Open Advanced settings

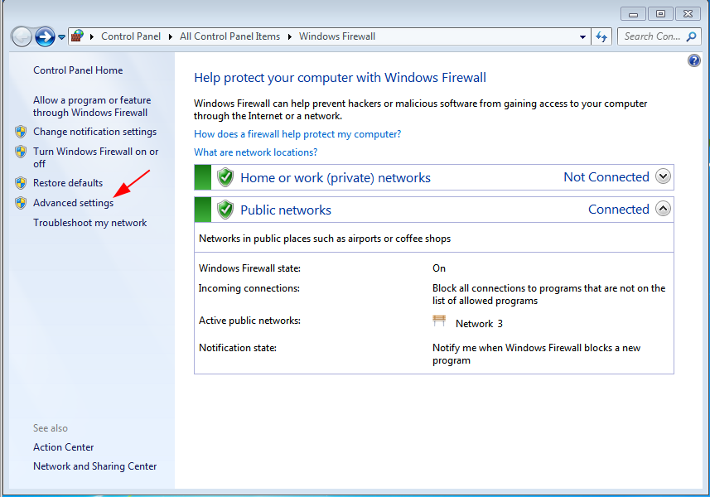click(74, 203)
